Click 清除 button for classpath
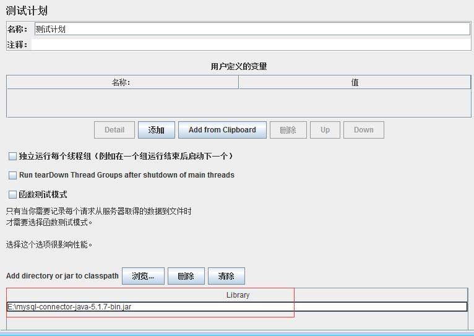Viewport: 474px width, 336px height. (x=226, y=276)
